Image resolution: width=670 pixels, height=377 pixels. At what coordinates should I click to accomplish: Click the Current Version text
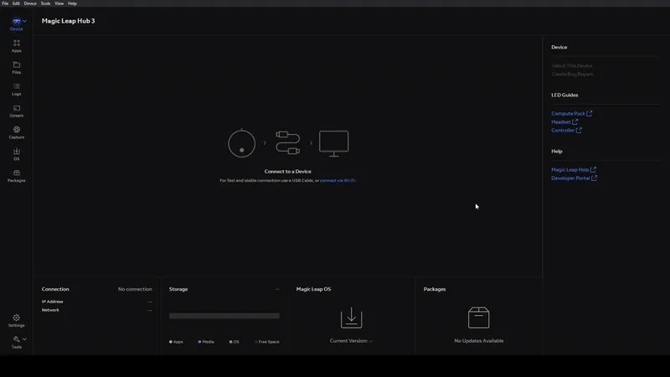[351, 341]
